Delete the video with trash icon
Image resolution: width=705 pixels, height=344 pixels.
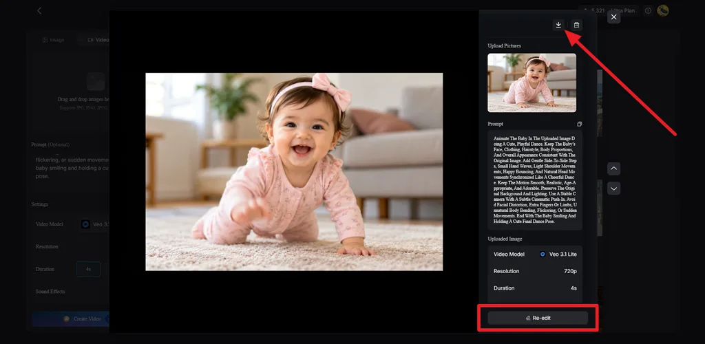(x=576, y=25)
